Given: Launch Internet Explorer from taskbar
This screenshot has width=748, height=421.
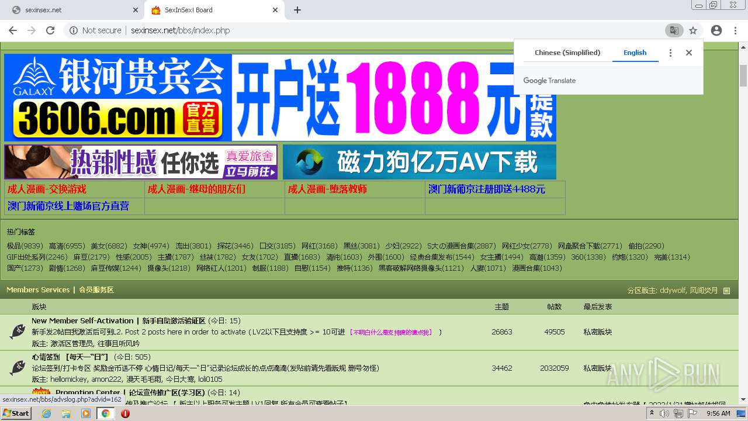Looking at the screenshot, I should coord(46,413).
